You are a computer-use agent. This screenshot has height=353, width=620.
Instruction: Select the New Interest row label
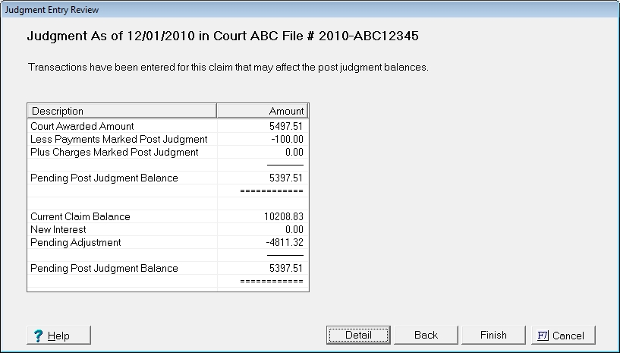tap(58, 229)
